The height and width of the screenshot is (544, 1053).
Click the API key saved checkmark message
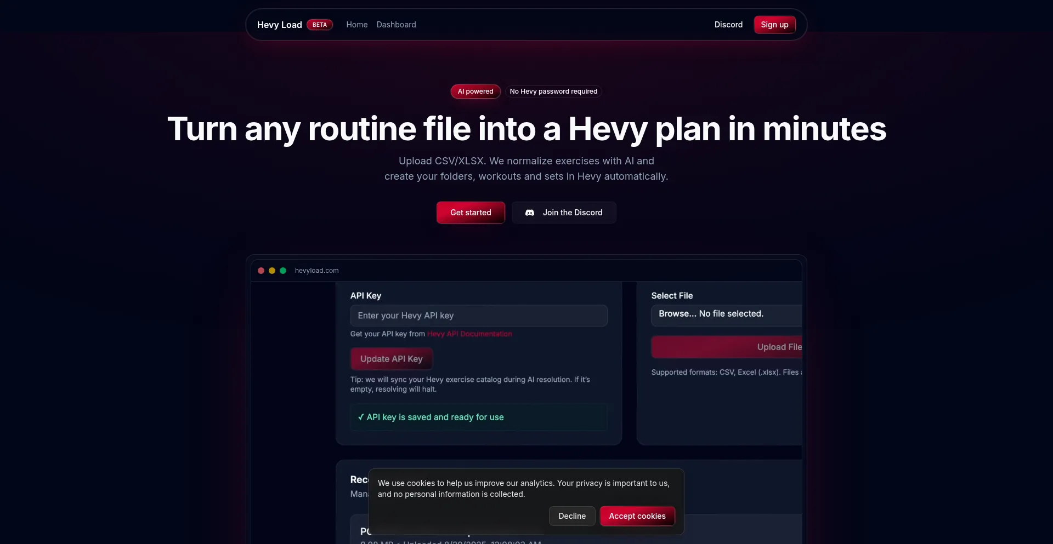[x=479, y=417]
